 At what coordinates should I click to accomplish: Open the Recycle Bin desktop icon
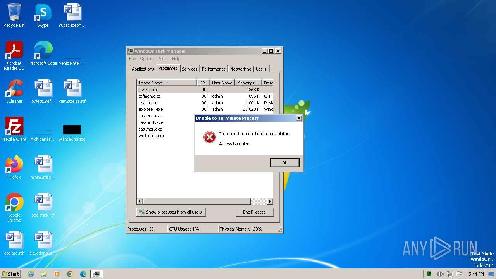[14, 16]
